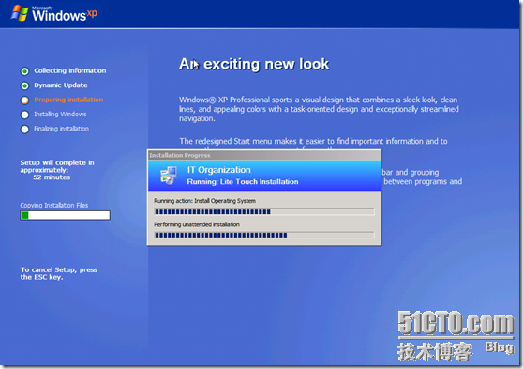Click 'Setup will complete in approximately' text
523x369 pixels.
[x=57, y=166]
